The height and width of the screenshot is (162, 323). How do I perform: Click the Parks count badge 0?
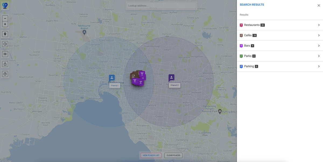tap(254, 56)
